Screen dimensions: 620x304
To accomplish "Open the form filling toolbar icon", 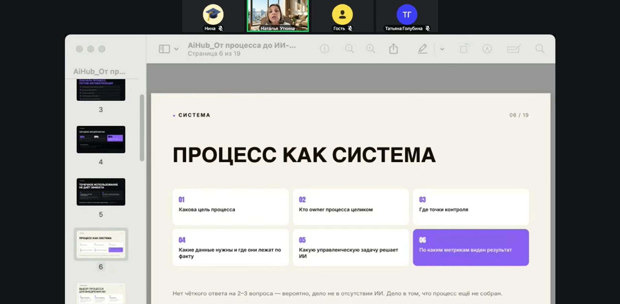I will coord(513,49).
